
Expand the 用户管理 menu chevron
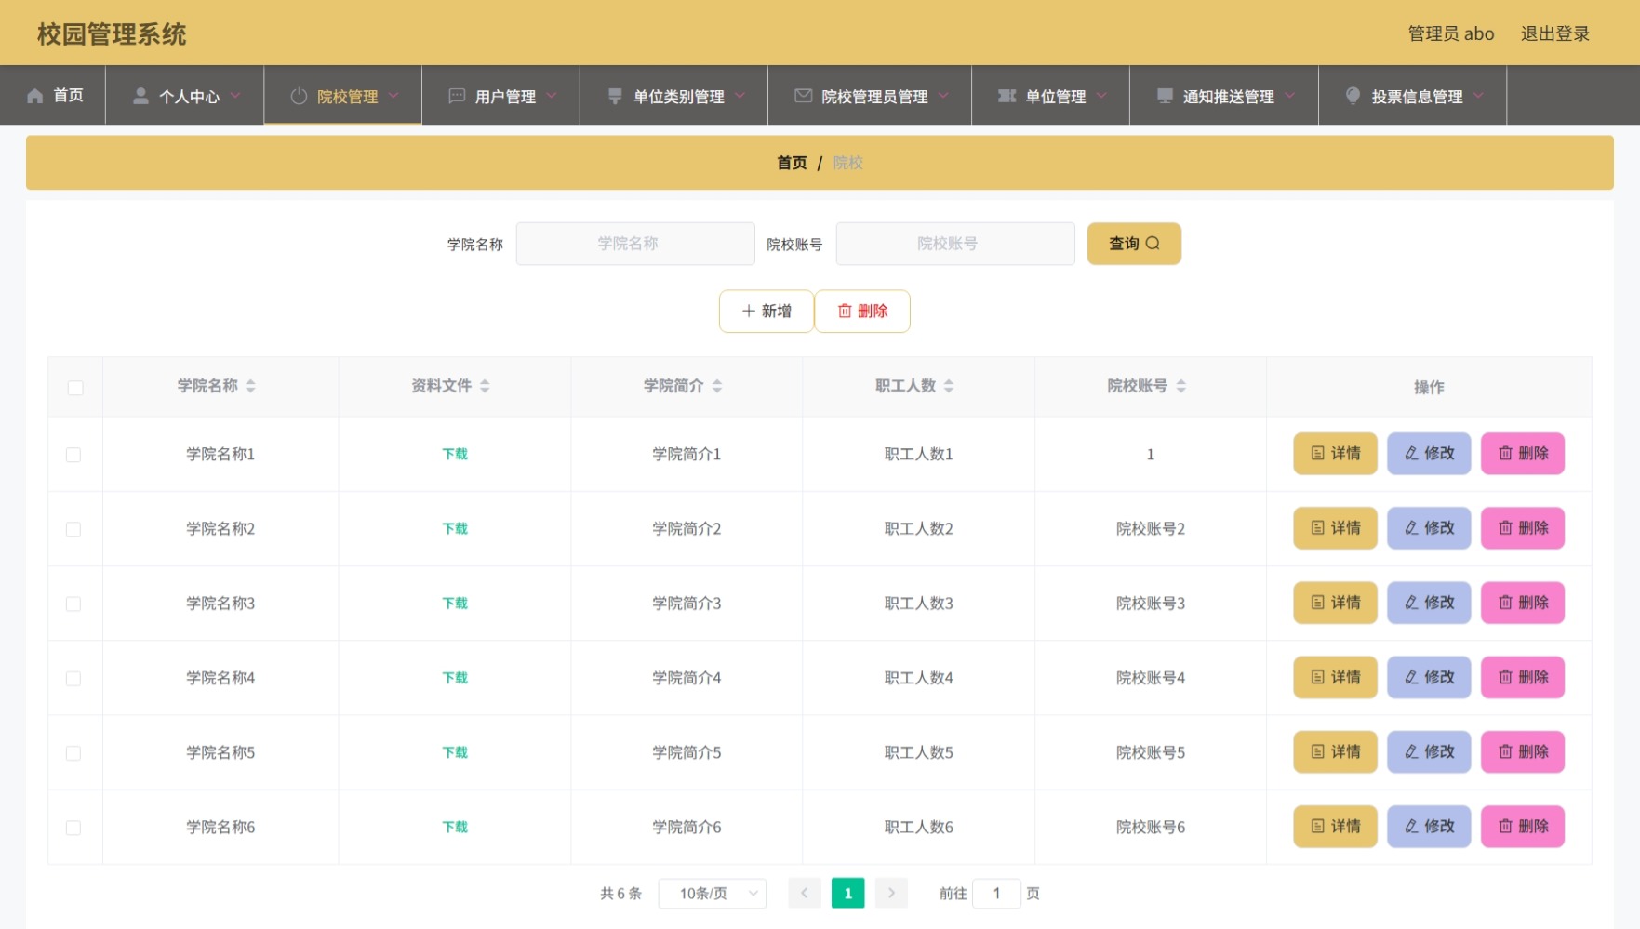[x=552, y=96]
